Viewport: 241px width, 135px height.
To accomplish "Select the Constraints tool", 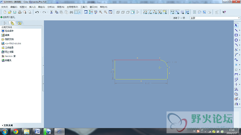I will (x=236, y=84).
